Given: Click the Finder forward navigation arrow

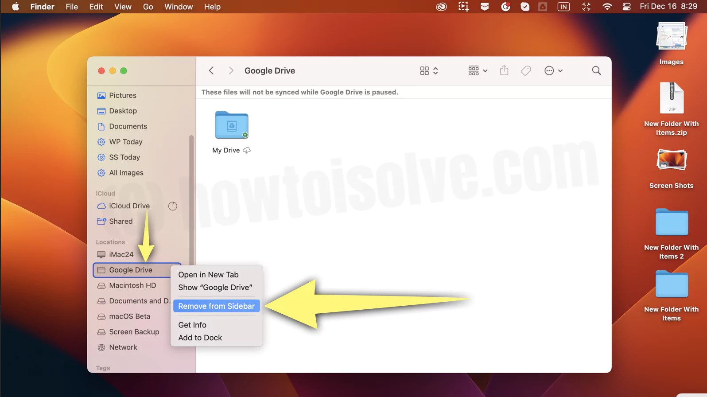Looking at the screenshot, I should 231,70.
